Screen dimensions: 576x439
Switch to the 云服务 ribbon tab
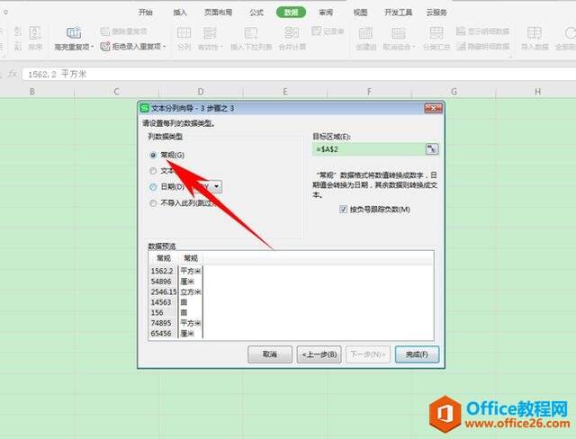pyautogui.click(x=436, y=13)
